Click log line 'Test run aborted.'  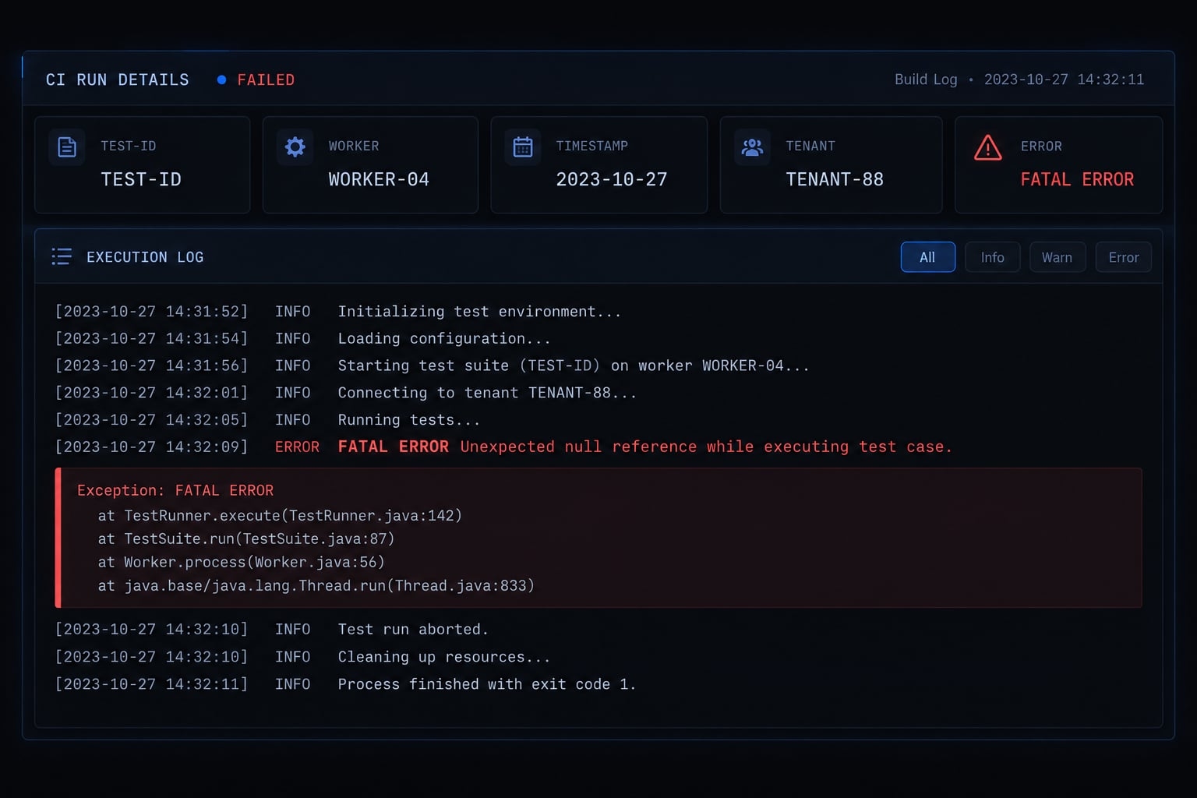pyautogui.click(x=413, y=629)
